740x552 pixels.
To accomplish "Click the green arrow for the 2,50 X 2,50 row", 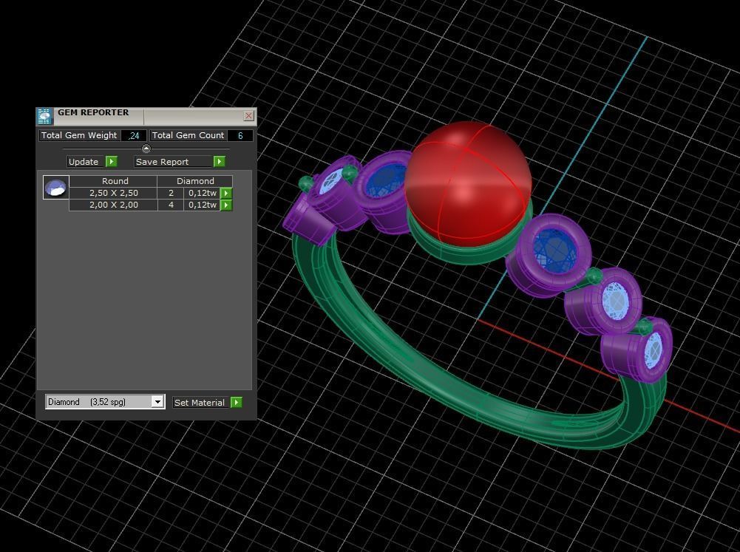I will tap(226, 193).
